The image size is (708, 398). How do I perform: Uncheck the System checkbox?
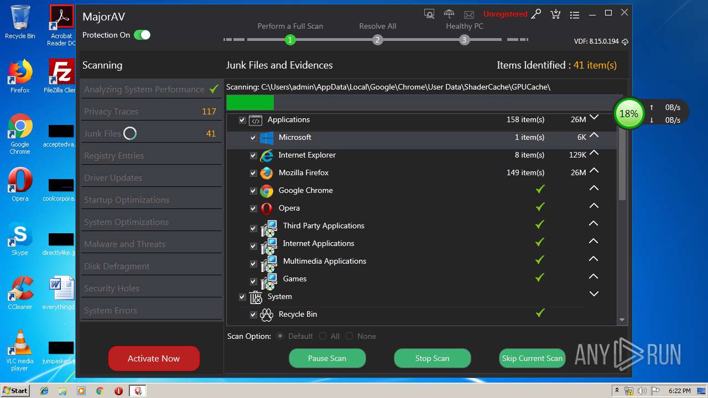[242, 297]
